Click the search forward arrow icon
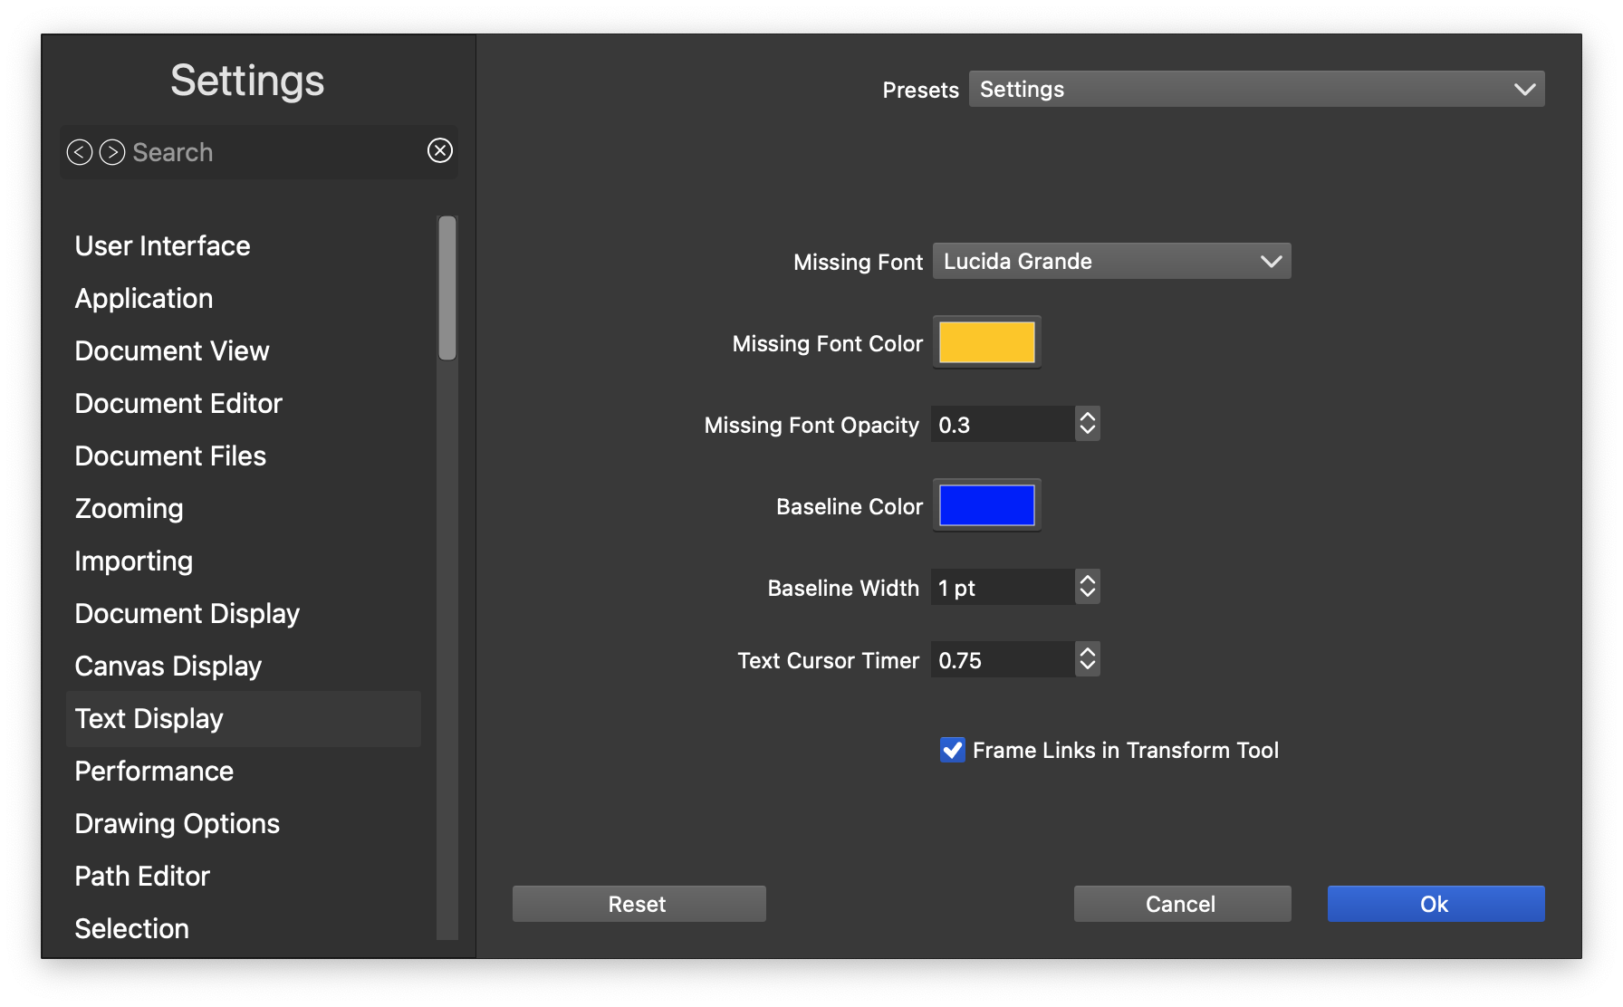The image size is (1623, 1007). 112,152
